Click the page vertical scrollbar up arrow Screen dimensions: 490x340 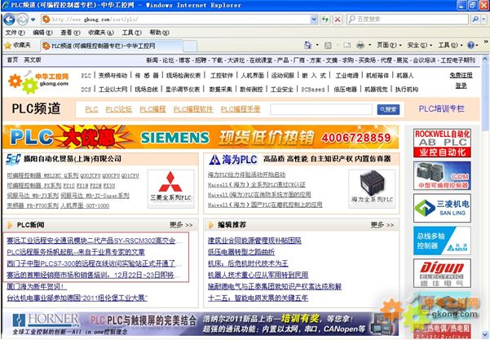pyautogui.click(x=484, y=59)
